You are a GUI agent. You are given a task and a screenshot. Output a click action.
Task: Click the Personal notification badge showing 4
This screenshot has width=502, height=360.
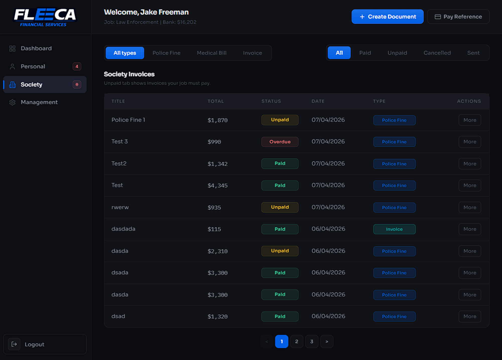click(x=77, y=66)
